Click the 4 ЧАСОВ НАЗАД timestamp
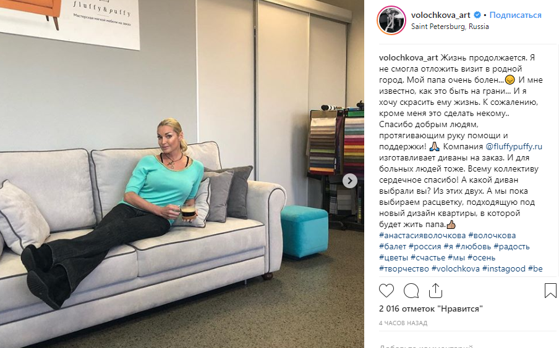This screenshot has height=348, width=559. tap(403, 323)
